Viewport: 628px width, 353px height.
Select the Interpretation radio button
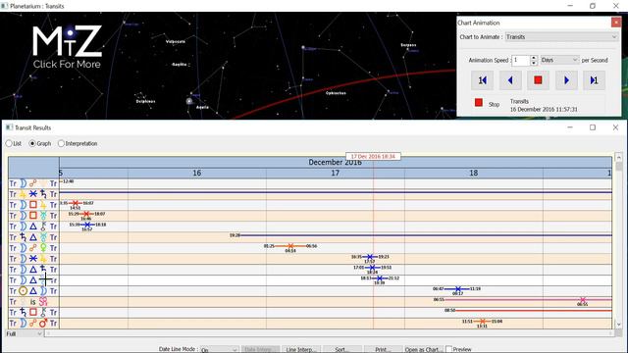click(x=61, y=143)
